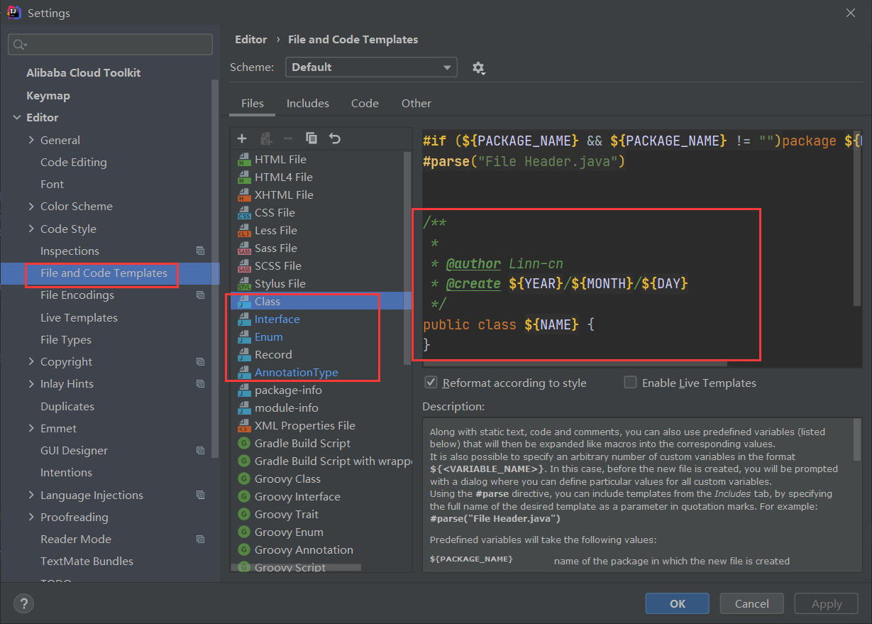Select the module-info template
The width and height of the screenshot is (872, 624).
pyautogui.click(x=286, y=408)
